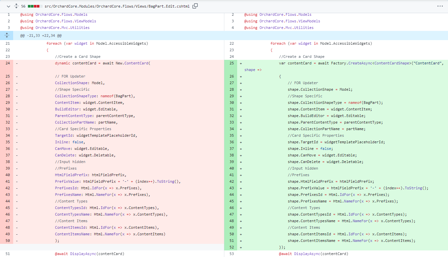Click the added closing '});' line
Image resolution: width=448 pixels, height=257 pixels.
(x=282, y=247)
